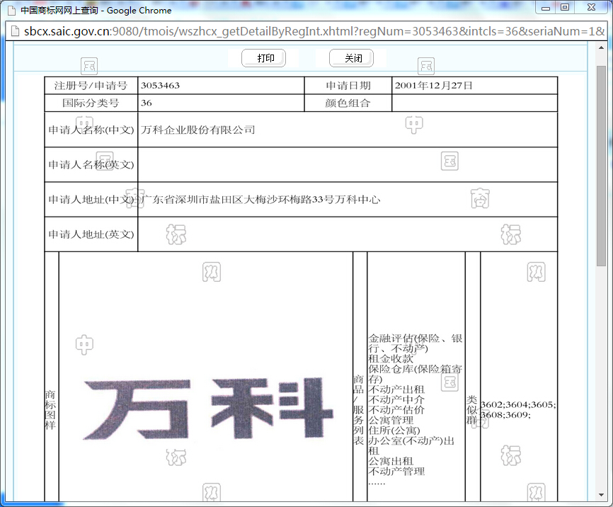613x507 pixels.
Task: Click the vertical scrollbar up arrow
Action: 601,47
